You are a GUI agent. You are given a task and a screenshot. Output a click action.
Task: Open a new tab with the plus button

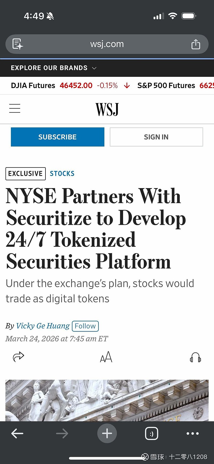(107, 433)
